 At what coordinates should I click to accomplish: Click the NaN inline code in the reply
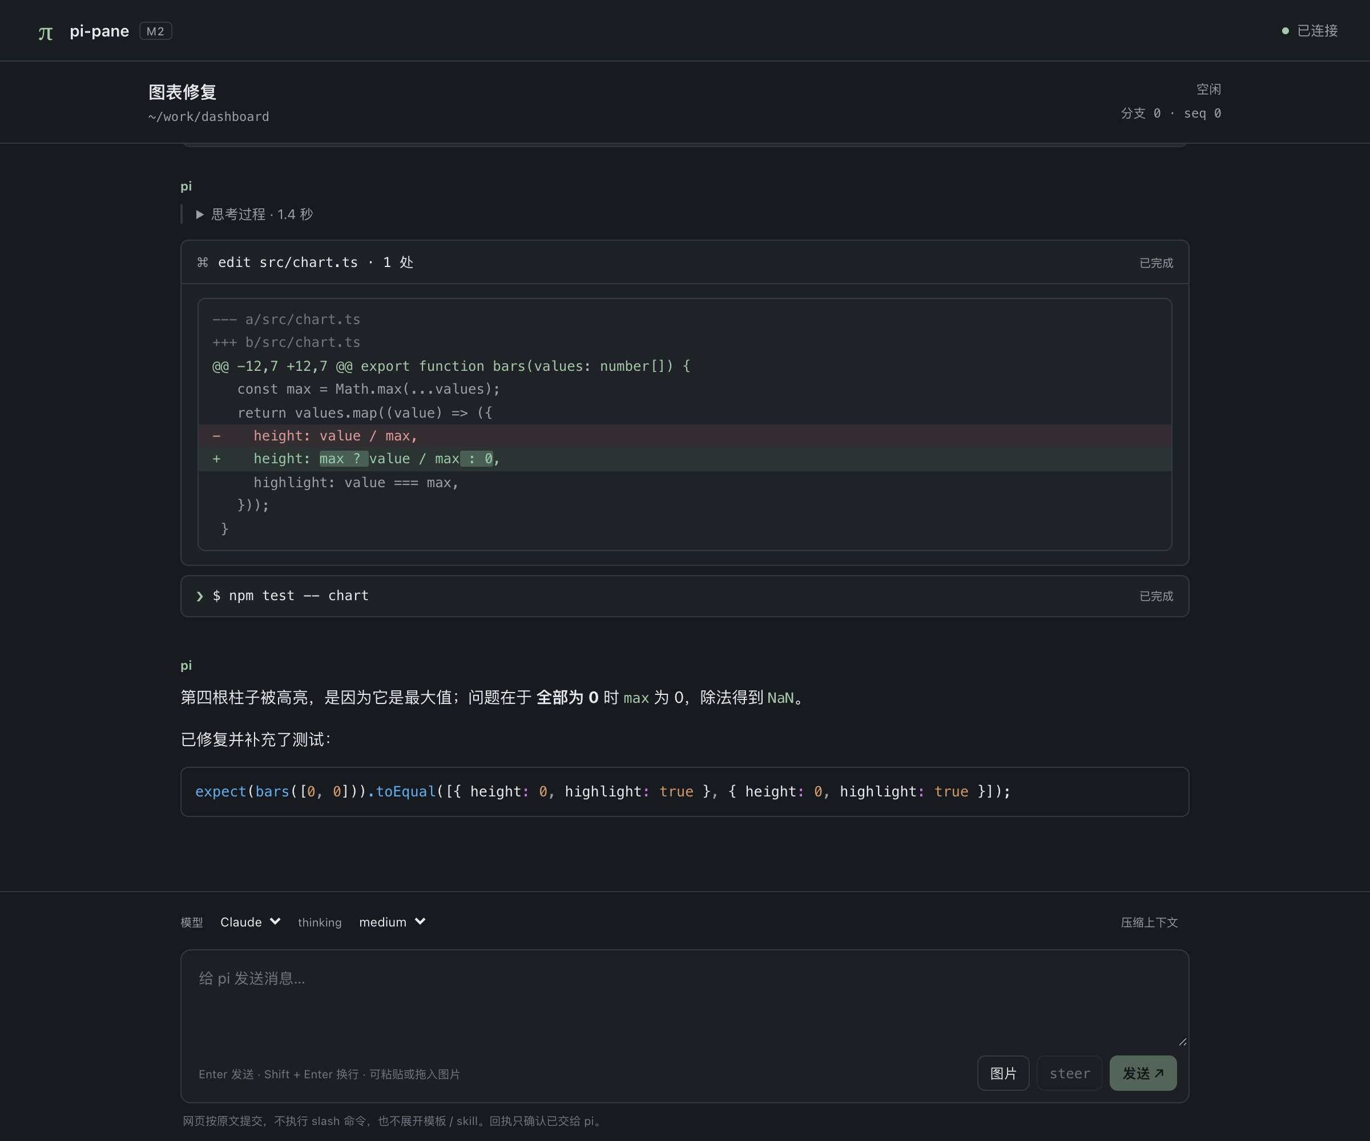tap(780, 698)
